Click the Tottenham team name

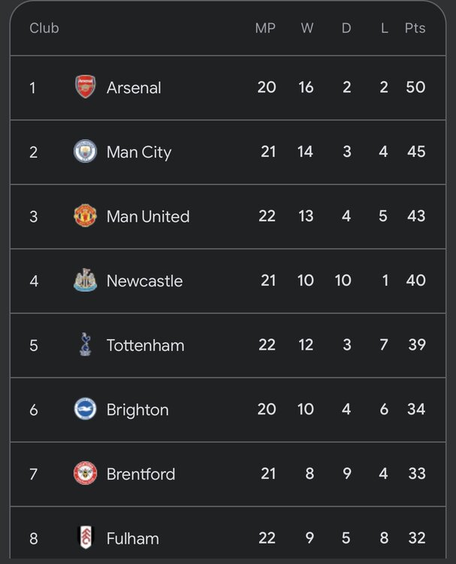[145, 345]
